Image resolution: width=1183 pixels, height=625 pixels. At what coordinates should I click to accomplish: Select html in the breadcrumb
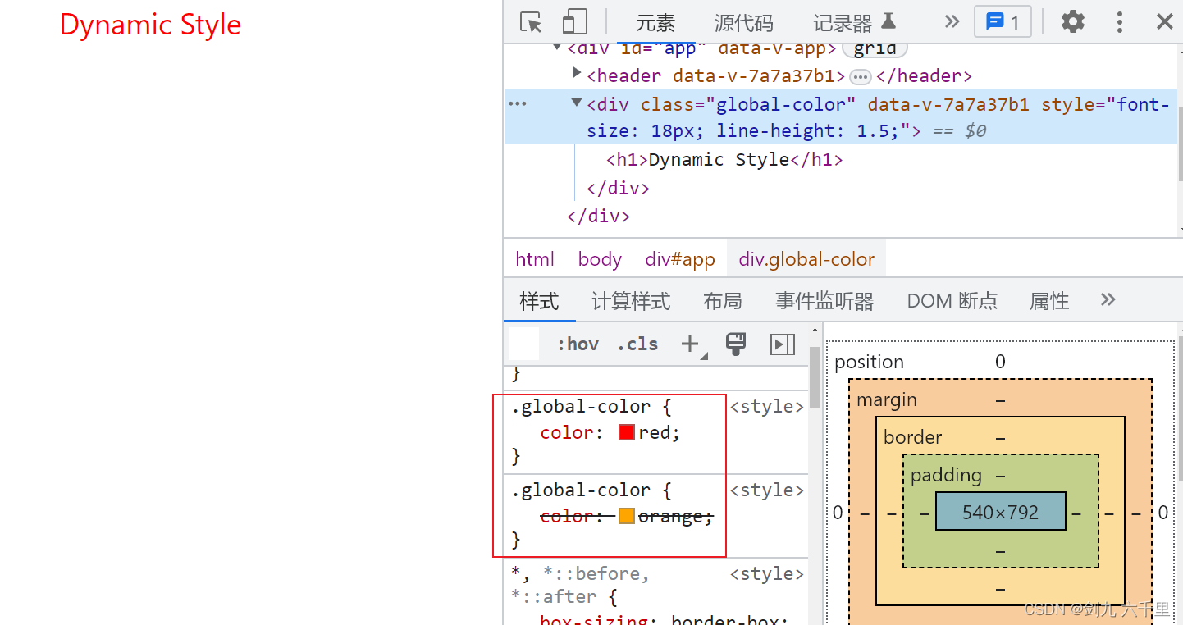(x=535, y=259)
